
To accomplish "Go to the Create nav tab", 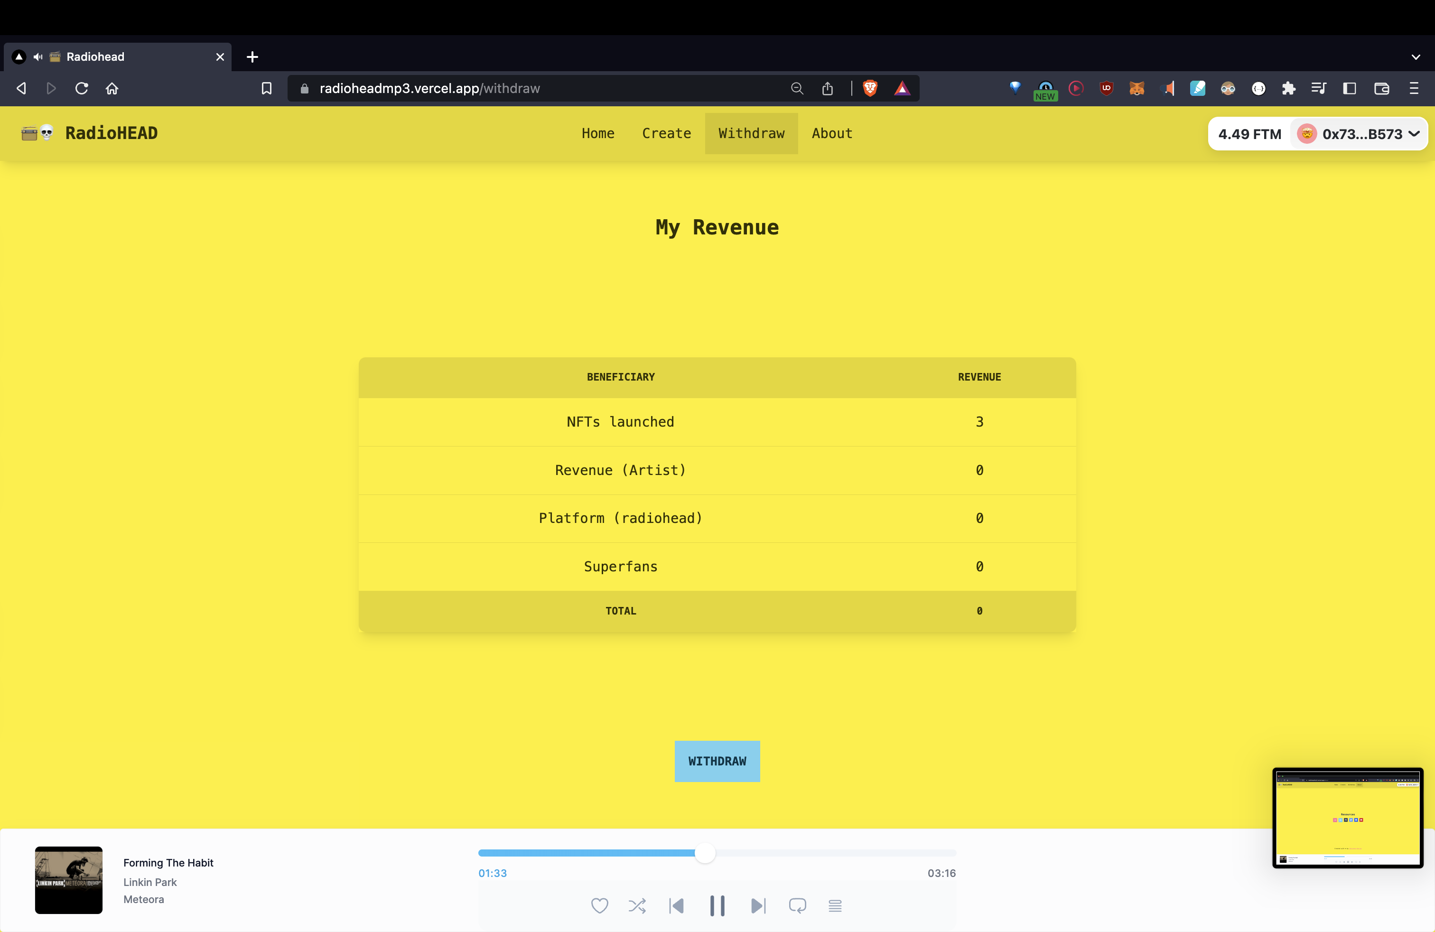I will [x=666, y=133].
